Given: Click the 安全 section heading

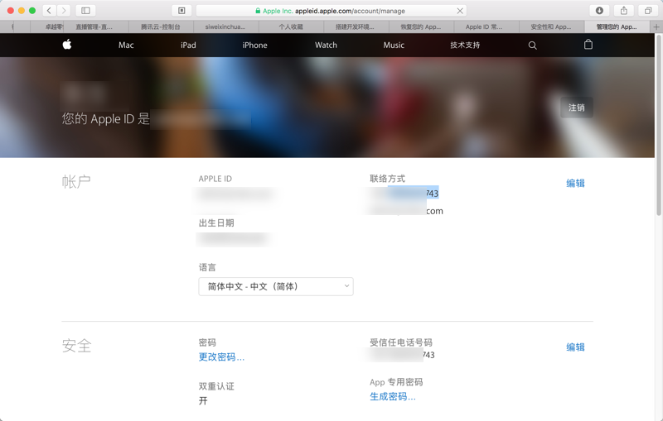Looking at the screenshot, I should click(76, 346).
